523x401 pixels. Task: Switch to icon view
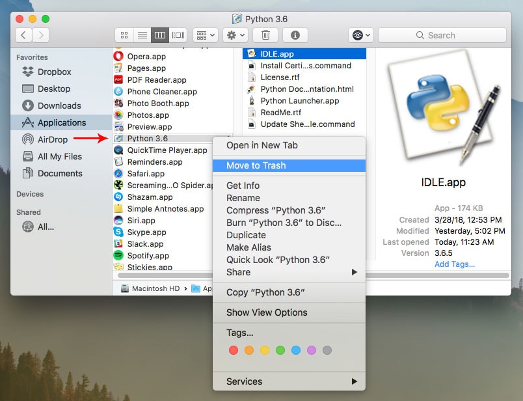coord(124,35)
